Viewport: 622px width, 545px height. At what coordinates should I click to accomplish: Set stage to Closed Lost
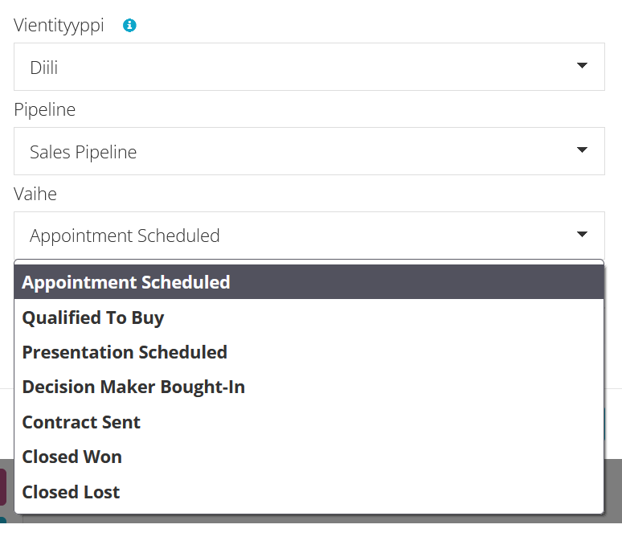tap(309, 492)
